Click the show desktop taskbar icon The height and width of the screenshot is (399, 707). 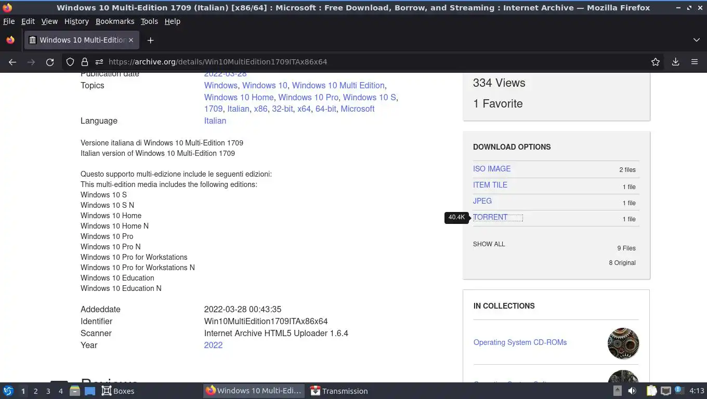tap(90, 391)
